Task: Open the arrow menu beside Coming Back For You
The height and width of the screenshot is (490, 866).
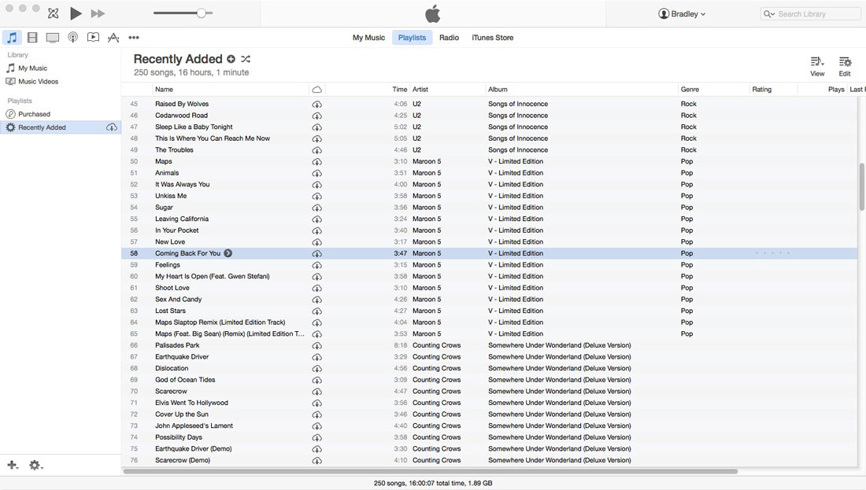Action: click(228, 253)
